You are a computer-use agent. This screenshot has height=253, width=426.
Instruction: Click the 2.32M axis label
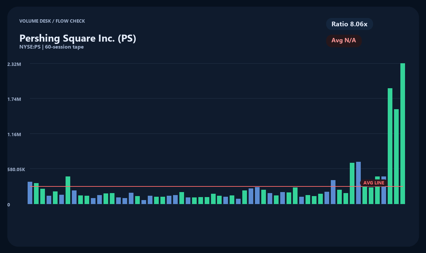tap(14, 64)
